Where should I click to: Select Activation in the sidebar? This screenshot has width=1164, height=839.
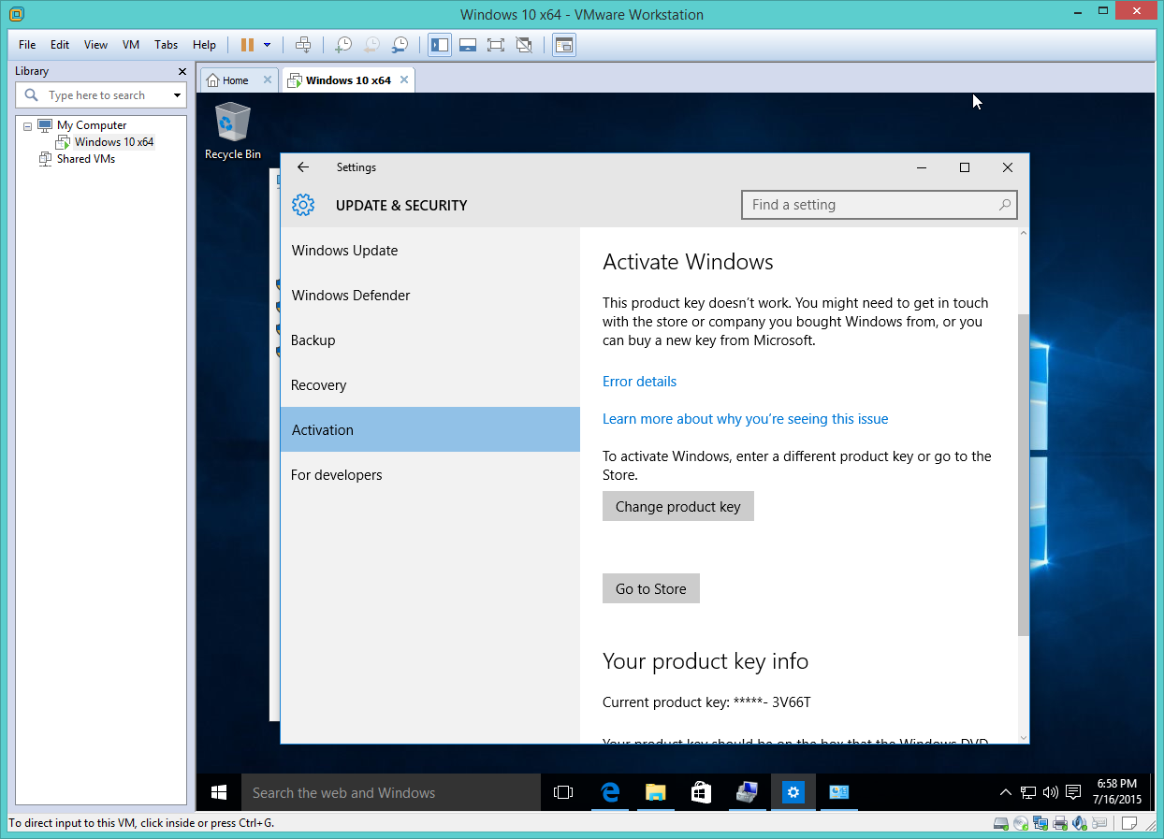pyautogui.click(x=430, y=430)
